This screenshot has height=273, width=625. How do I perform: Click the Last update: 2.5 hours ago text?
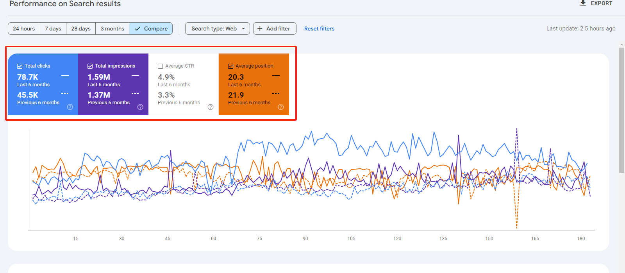coord(581,29)
